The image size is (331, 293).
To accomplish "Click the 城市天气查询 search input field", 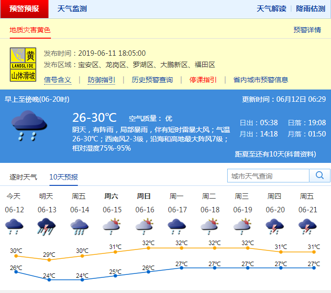I will [x=268, y=176].
